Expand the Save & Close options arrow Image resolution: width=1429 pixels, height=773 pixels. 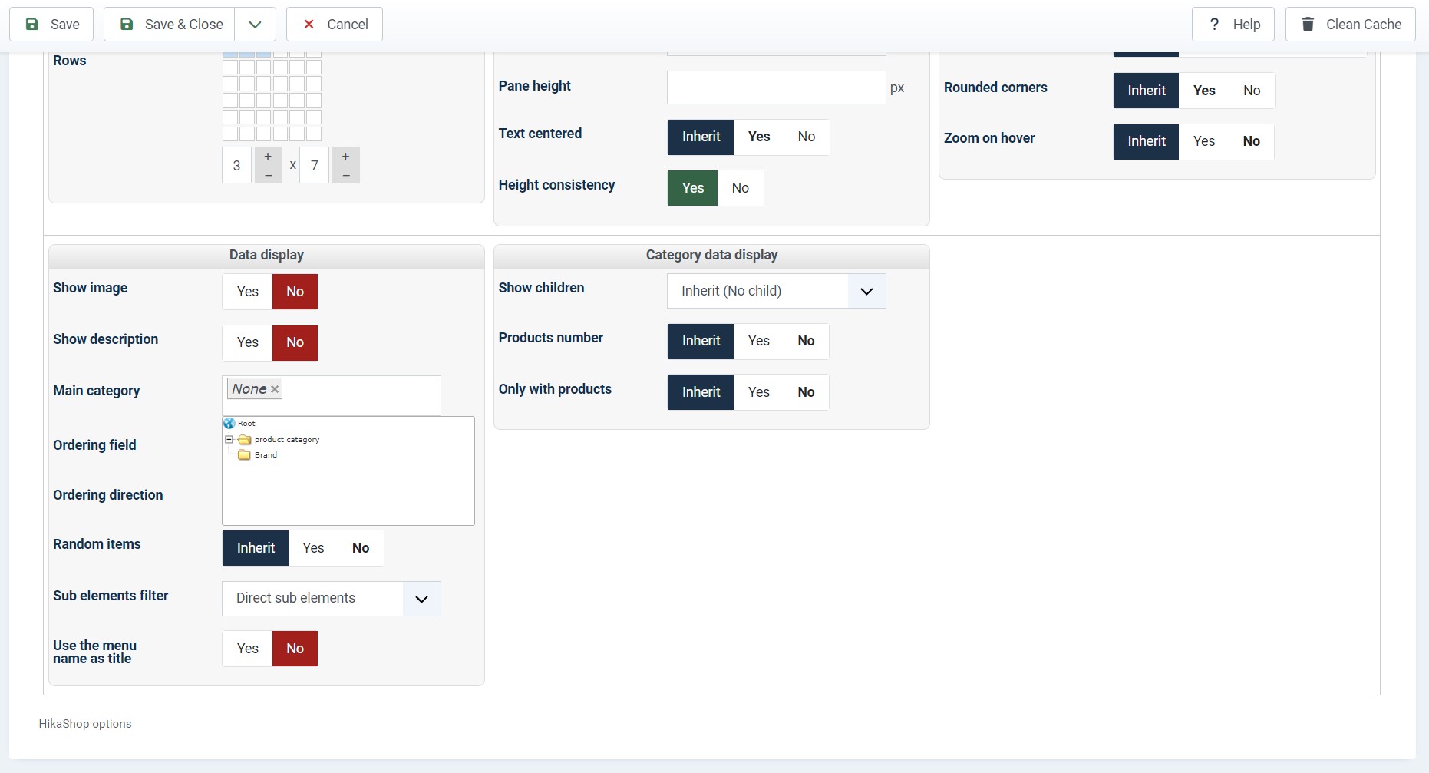pos(255,25)
